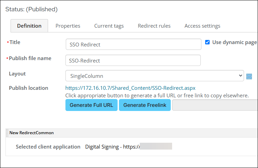Screen dimensions: 258x168
Task: Switch to the Properties tab
Action: pos(68,26)
